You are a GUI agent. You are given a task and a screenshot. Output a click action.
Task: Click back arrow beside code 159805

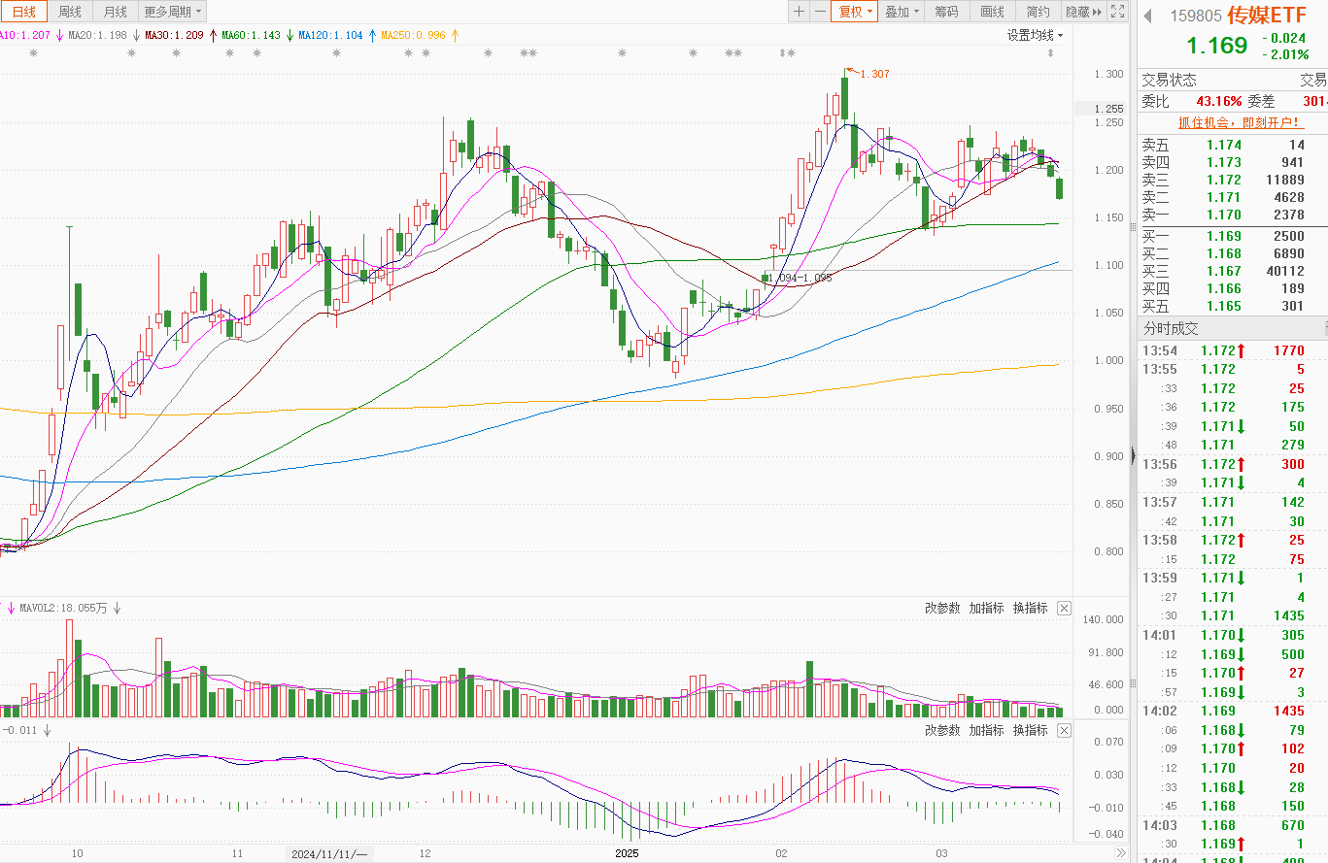pos(1147,16)
